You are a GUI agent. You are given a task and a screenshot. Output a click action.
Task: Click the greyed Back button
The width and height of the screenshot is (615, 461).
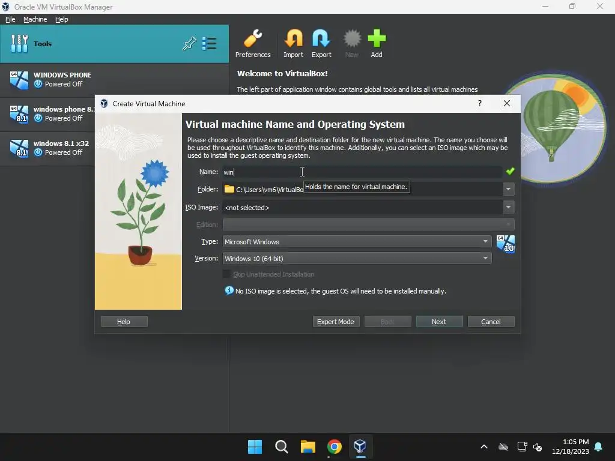click(387, 322)
